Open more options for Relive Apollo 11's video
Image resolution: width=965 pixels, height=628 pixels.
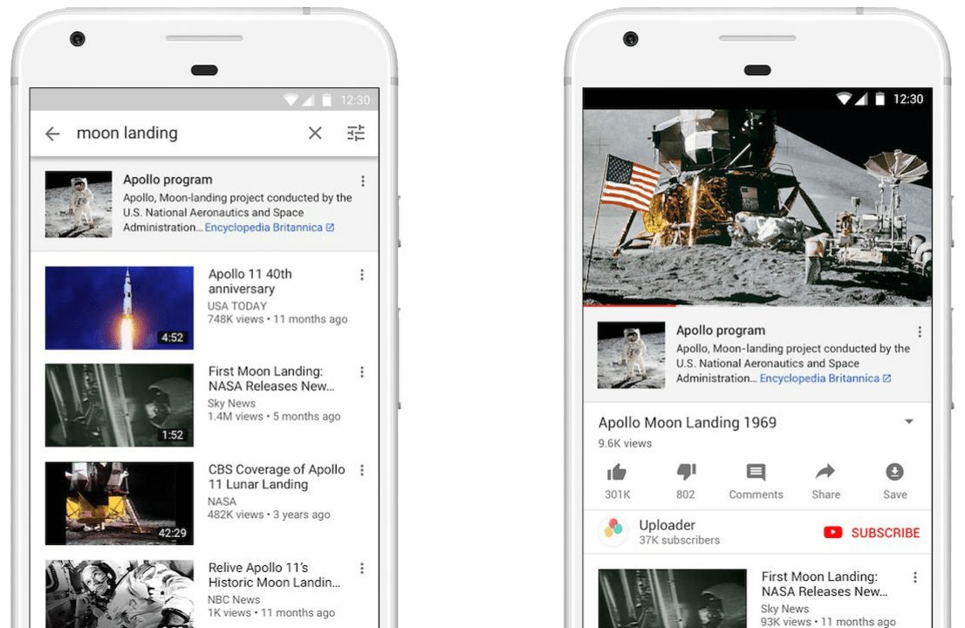point(362,568)
